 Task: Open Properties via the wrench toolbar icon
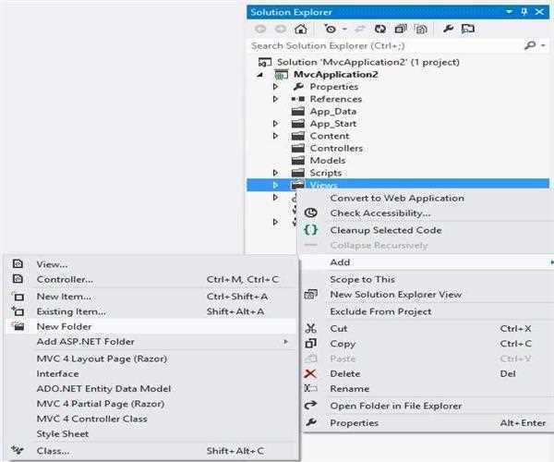coord(449,29)
